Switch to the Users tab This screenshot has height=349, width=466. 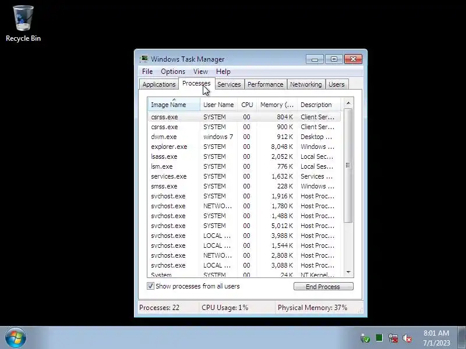337,84
